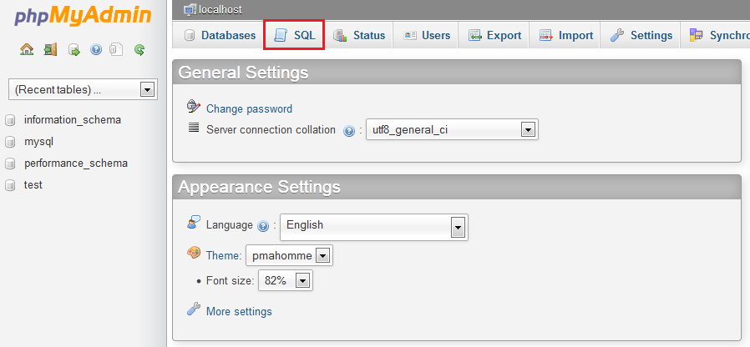
Task: Open the Font size 82% dropdown
Action: tap(286, 280)
